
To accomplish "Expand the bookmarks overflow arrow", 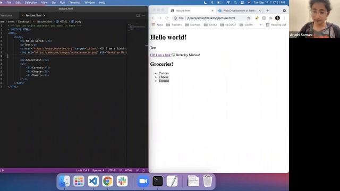I will 260,25.
